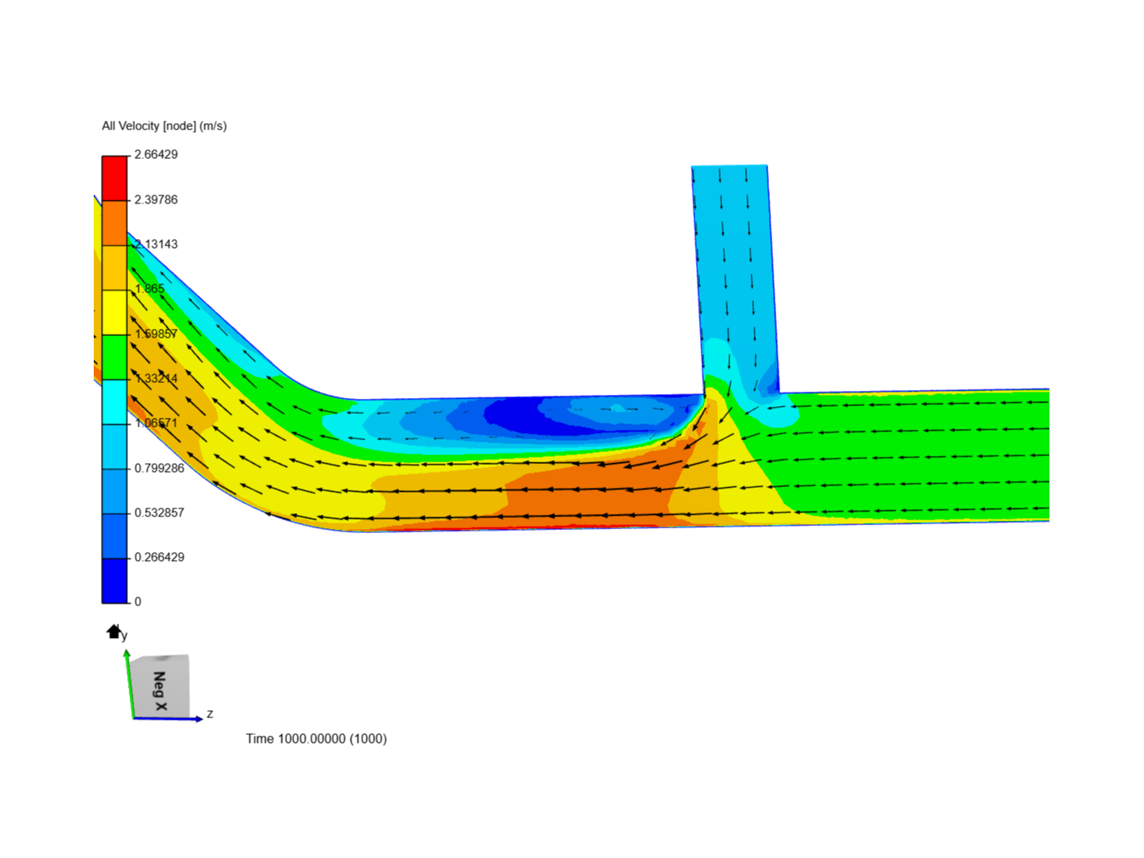Pick the green legend color band
Image resolution: width=1144 pixels, height=858 pixels.
114,357
